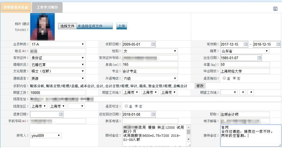Click the 职称 input field

[245, 114]
